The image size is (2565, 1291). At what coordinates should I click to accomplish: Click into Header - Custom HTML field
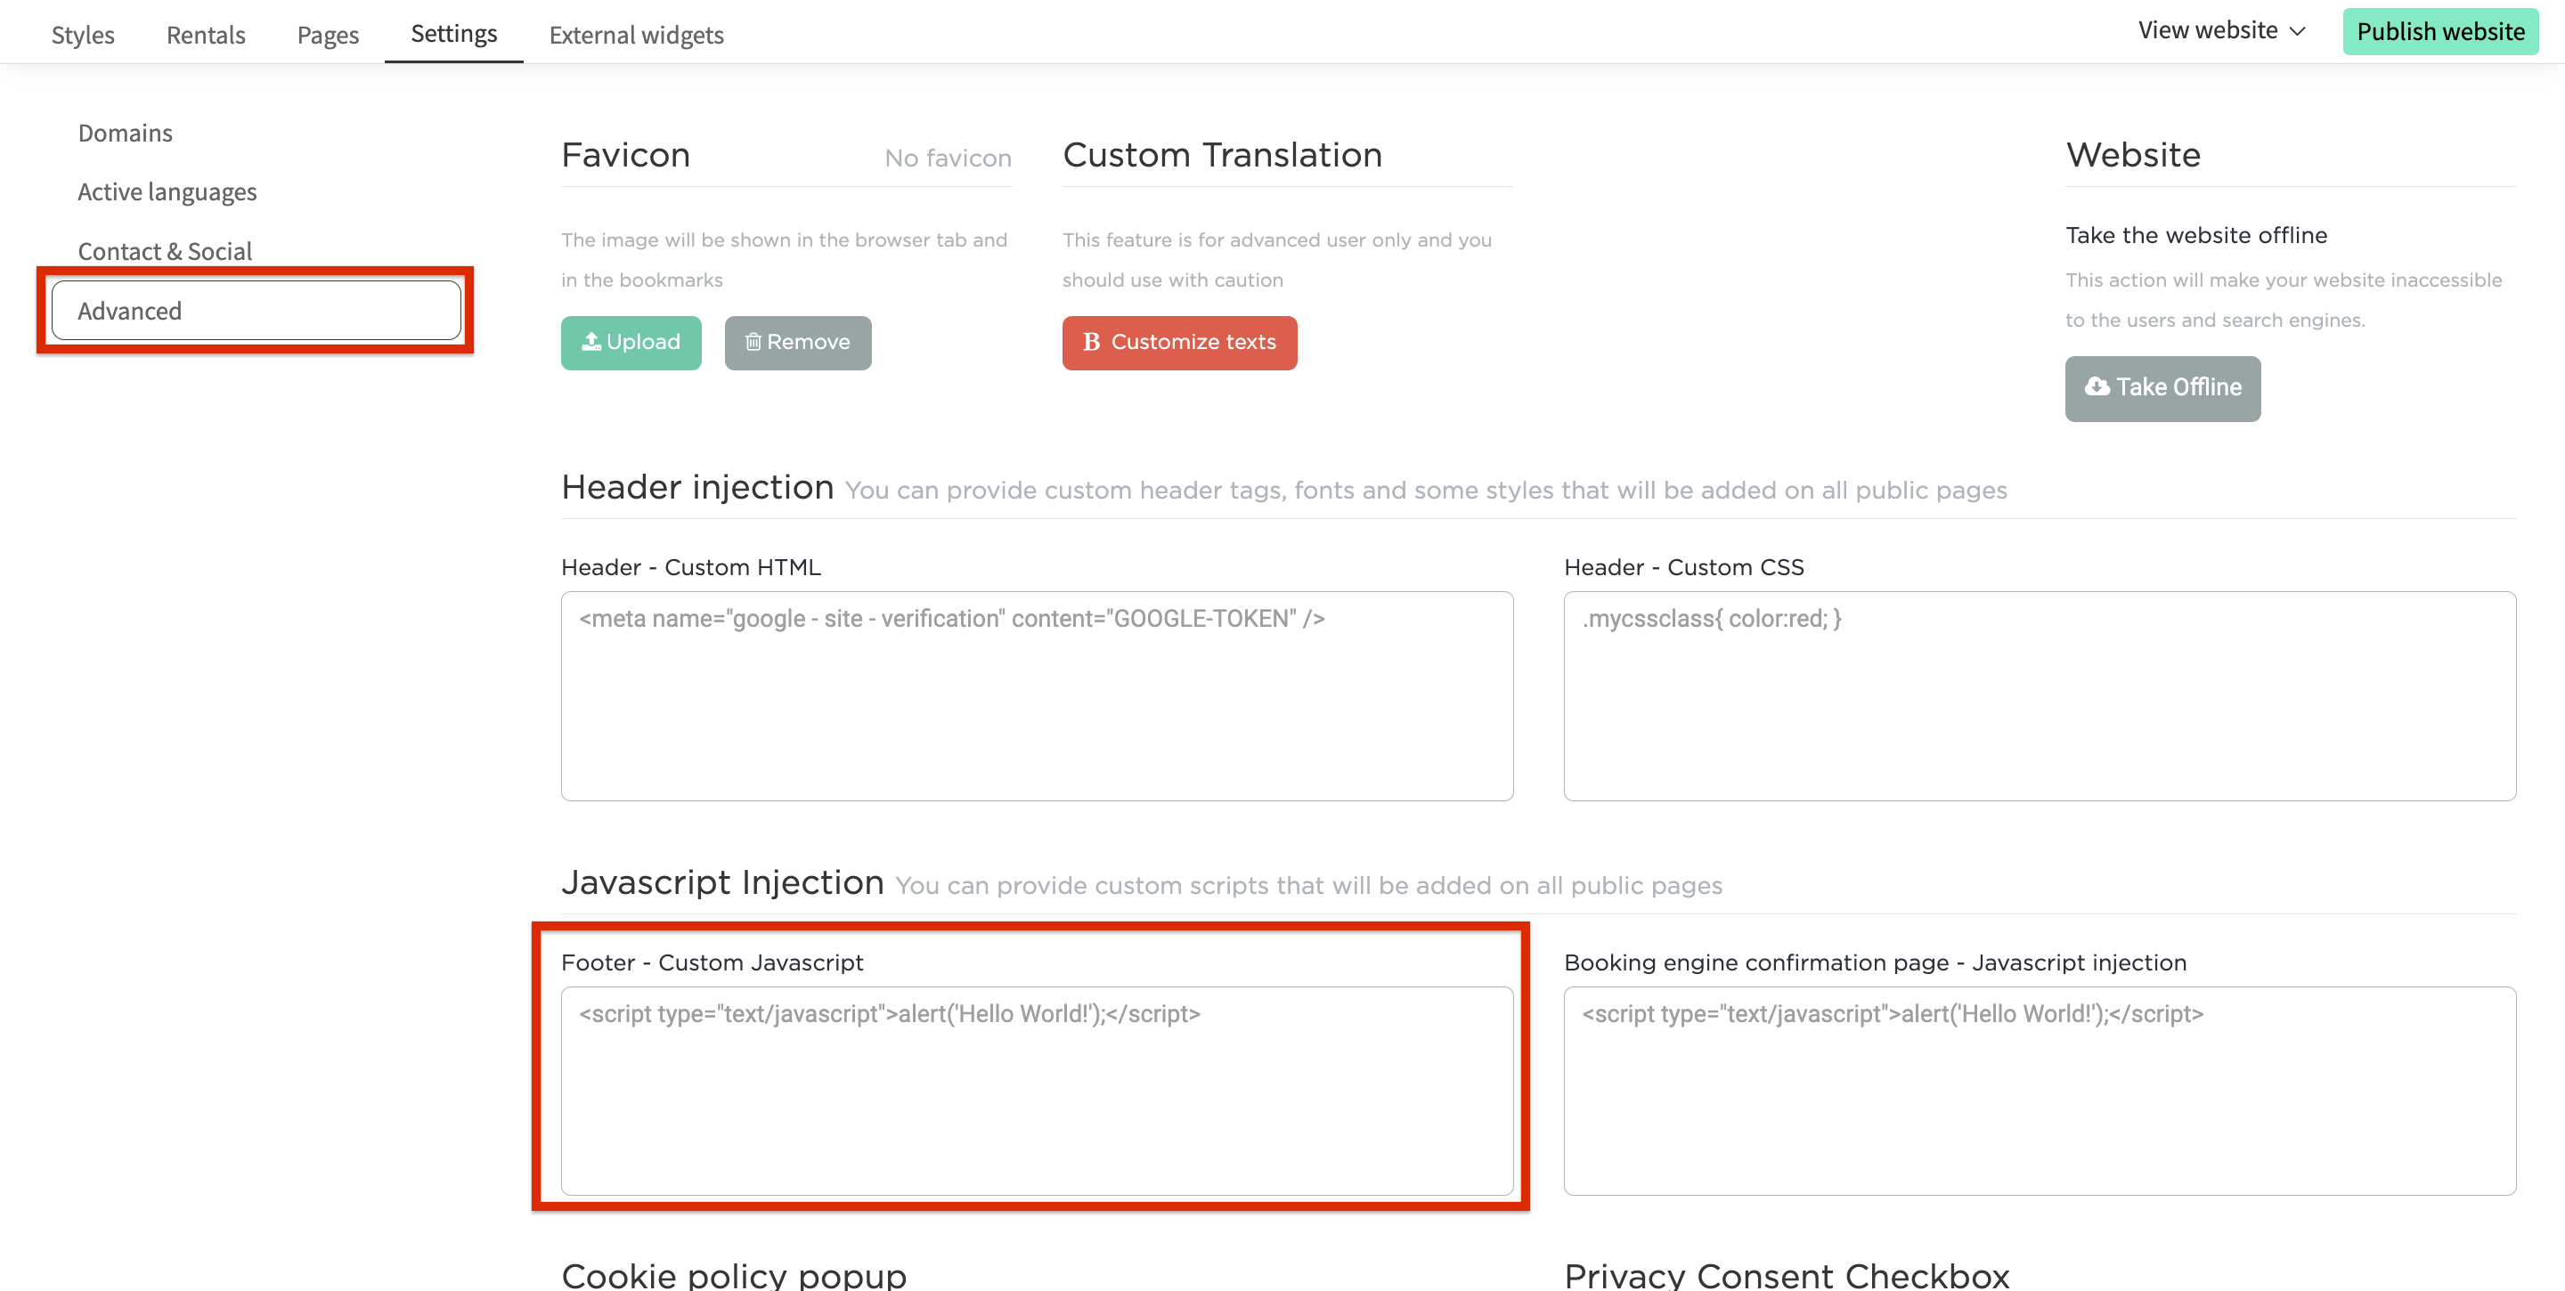[1037, 695]
